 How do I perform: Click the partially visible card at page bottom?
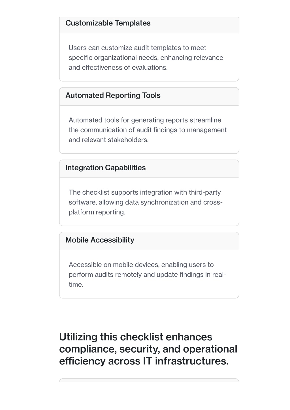(149, 380)
